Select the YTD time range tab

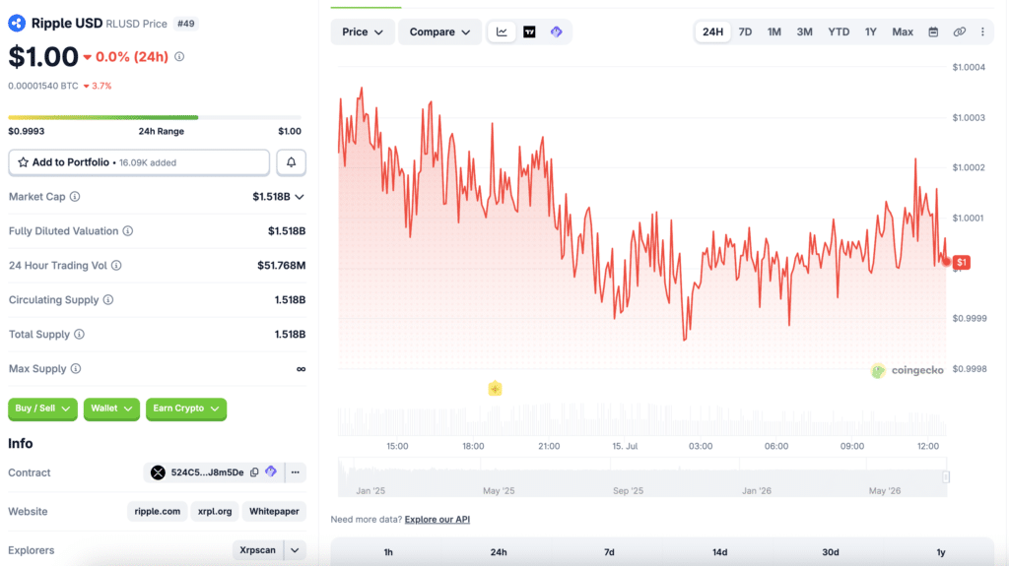pos(839,31)
